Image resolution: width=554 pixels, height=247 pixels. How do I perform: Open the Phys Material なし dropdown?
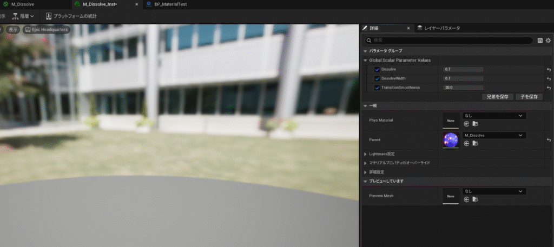pos(494,116)
